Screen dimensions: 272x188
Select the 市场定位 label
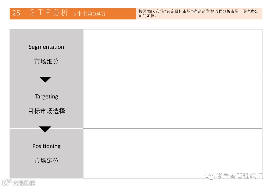click(46, 161)
